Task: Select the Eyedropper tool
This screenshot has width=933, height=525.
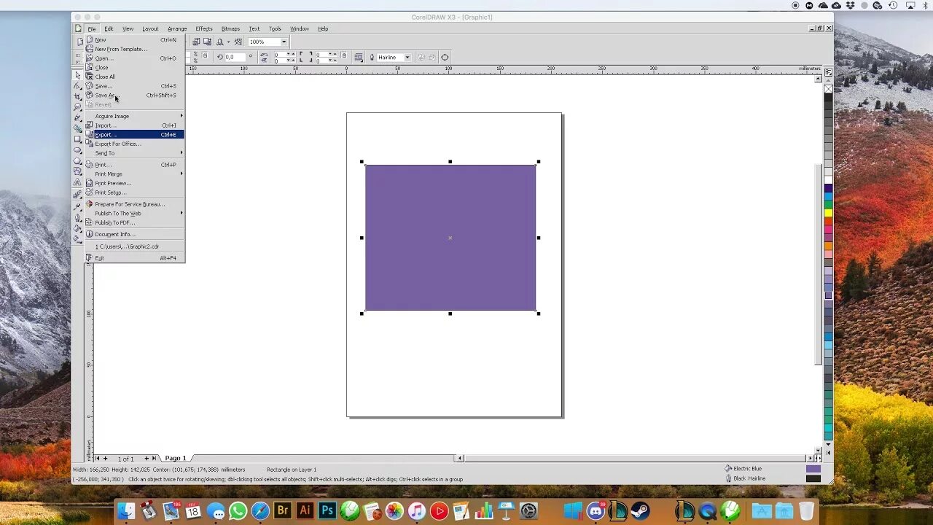Action: [x=78, y=207]
